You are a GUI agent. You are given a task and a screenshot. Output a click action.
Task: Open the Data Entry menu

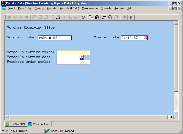pyautogui.click(x=25, y=8)
